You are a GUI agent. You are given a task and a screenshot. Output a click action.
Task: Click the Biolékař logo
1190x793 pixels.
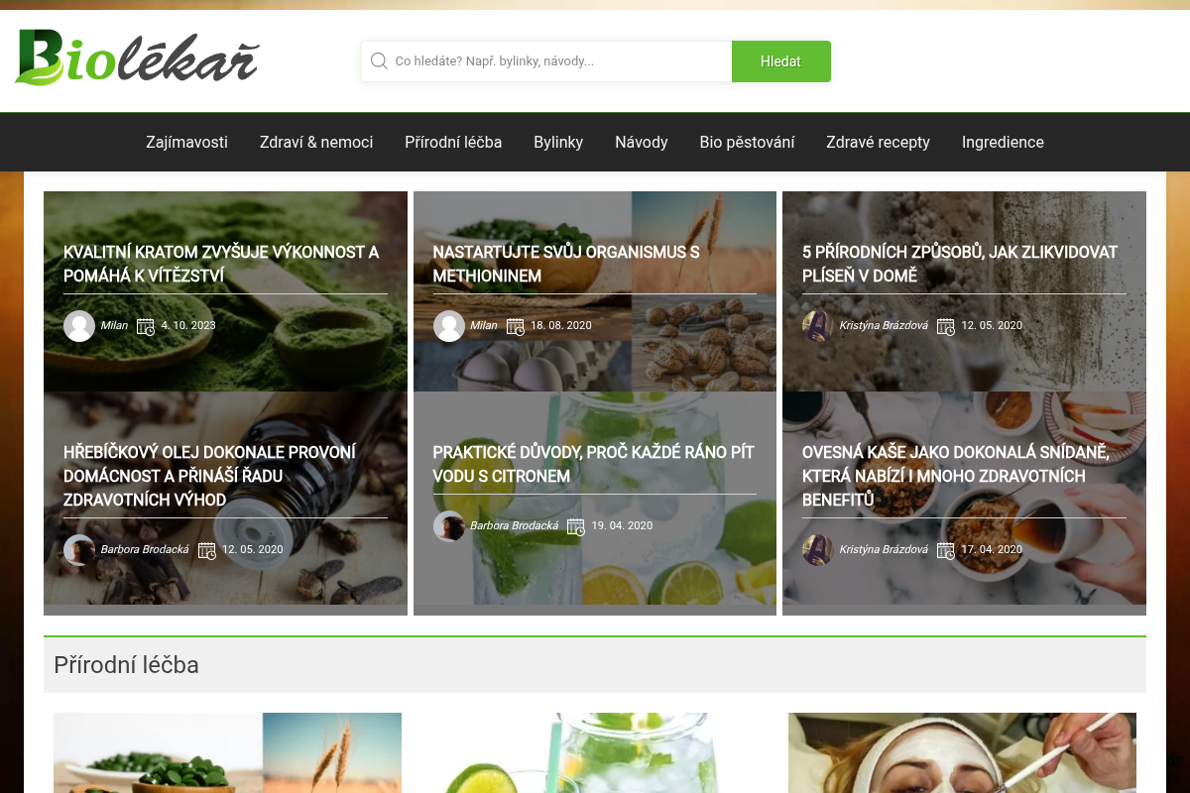(x=137, y=57)
